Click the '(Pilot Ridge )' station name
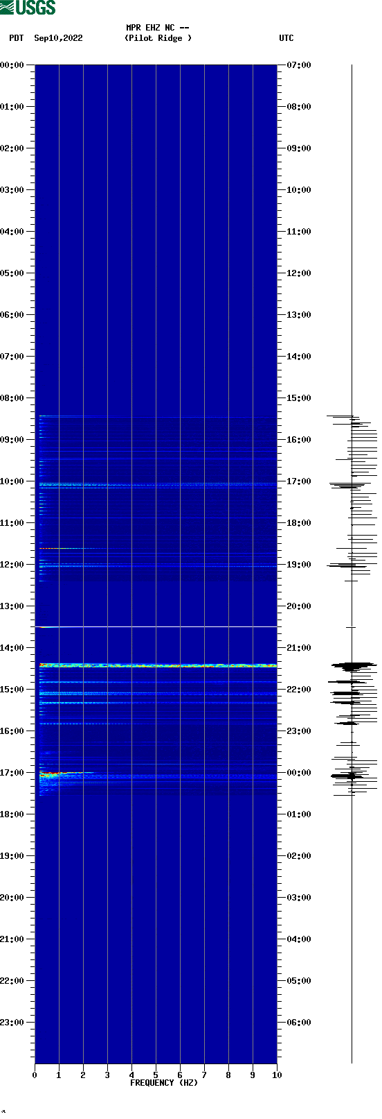 [158, 38]
